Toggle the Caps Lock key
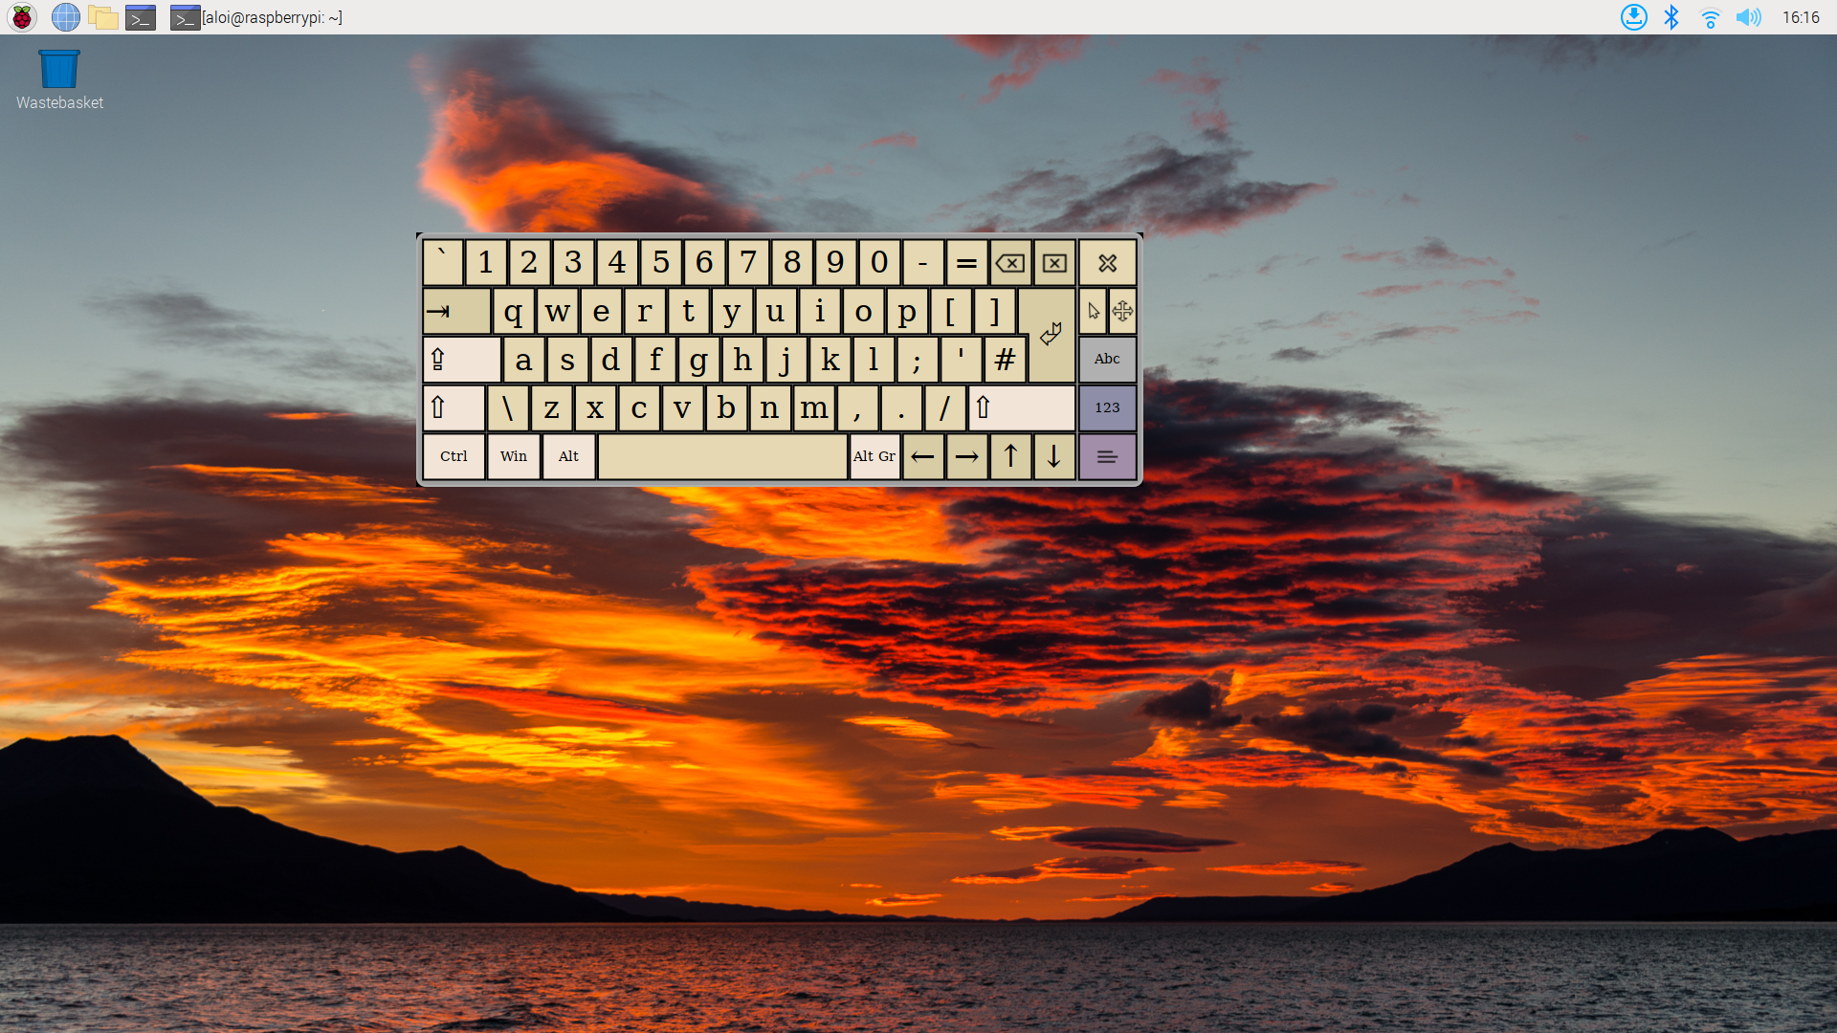Screen dimensions: 1837x1033 [x=461, y=360]
